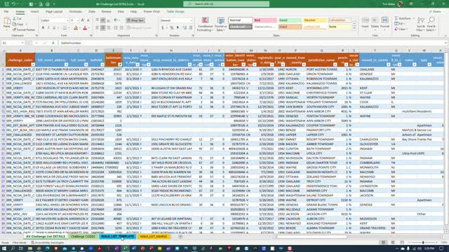Switch to Page Layout view in status bar
The image size is (449, 252).
393,243
